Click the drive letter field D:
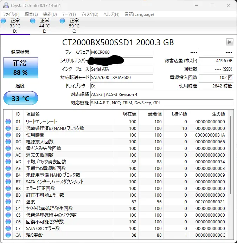237x243 pixels. 122,86
